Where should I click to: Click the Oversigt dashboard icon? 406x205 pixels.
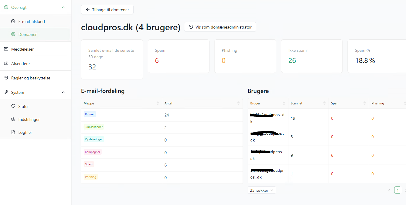point(6,7)
